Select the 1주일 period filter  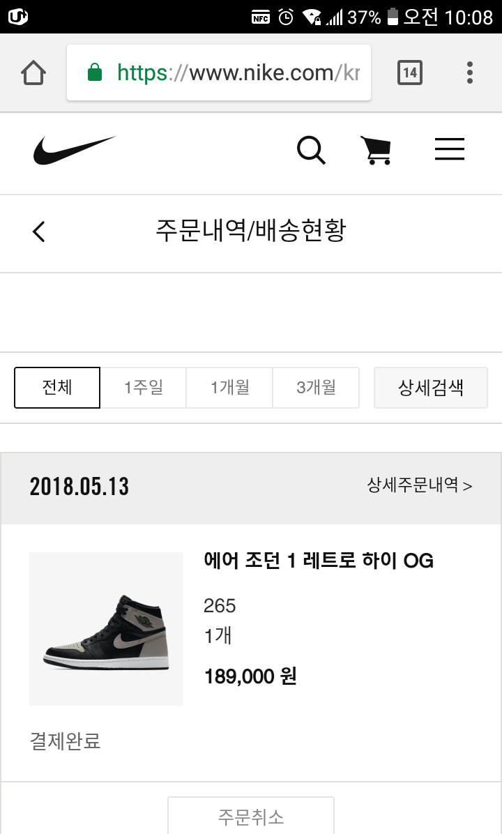(144, 388)
